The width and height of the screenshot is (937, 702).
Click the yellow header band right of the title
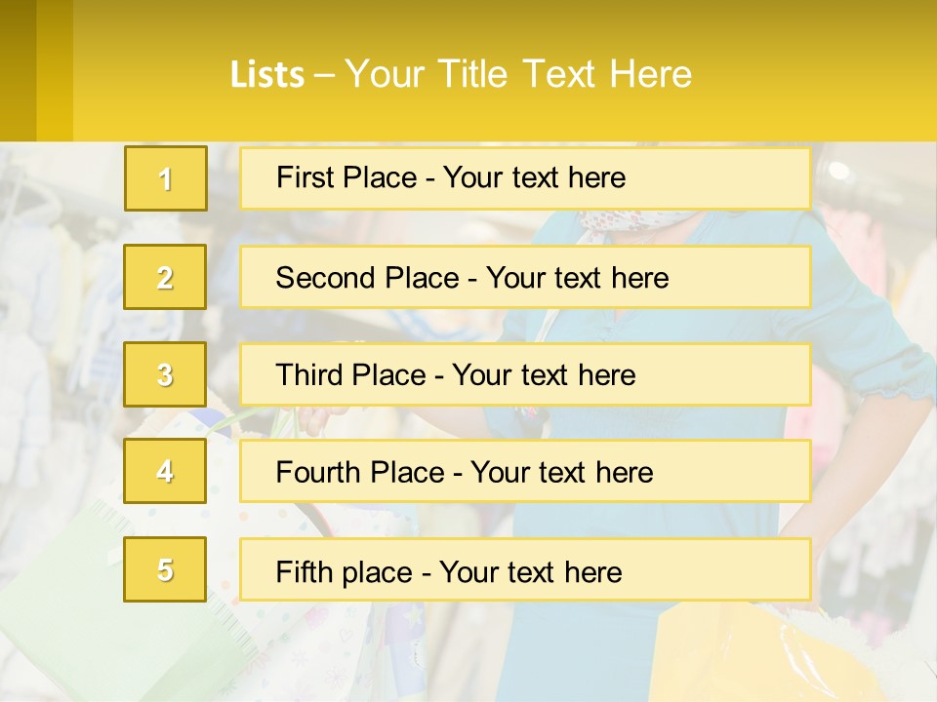point(813,70)
